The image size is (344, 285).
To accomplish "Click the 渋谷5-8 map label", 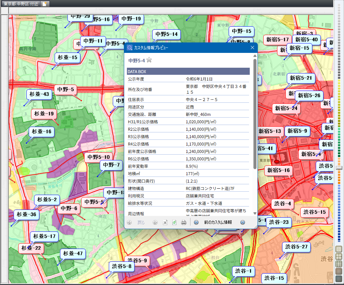I will [x=122, y=266].
